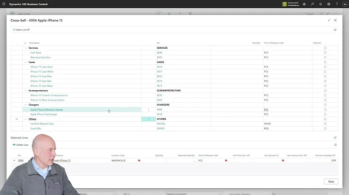This screenshot has height=195, width=349.
Task: Open help question mark icon
Action: pyautogui.click(x=337, y=4)
